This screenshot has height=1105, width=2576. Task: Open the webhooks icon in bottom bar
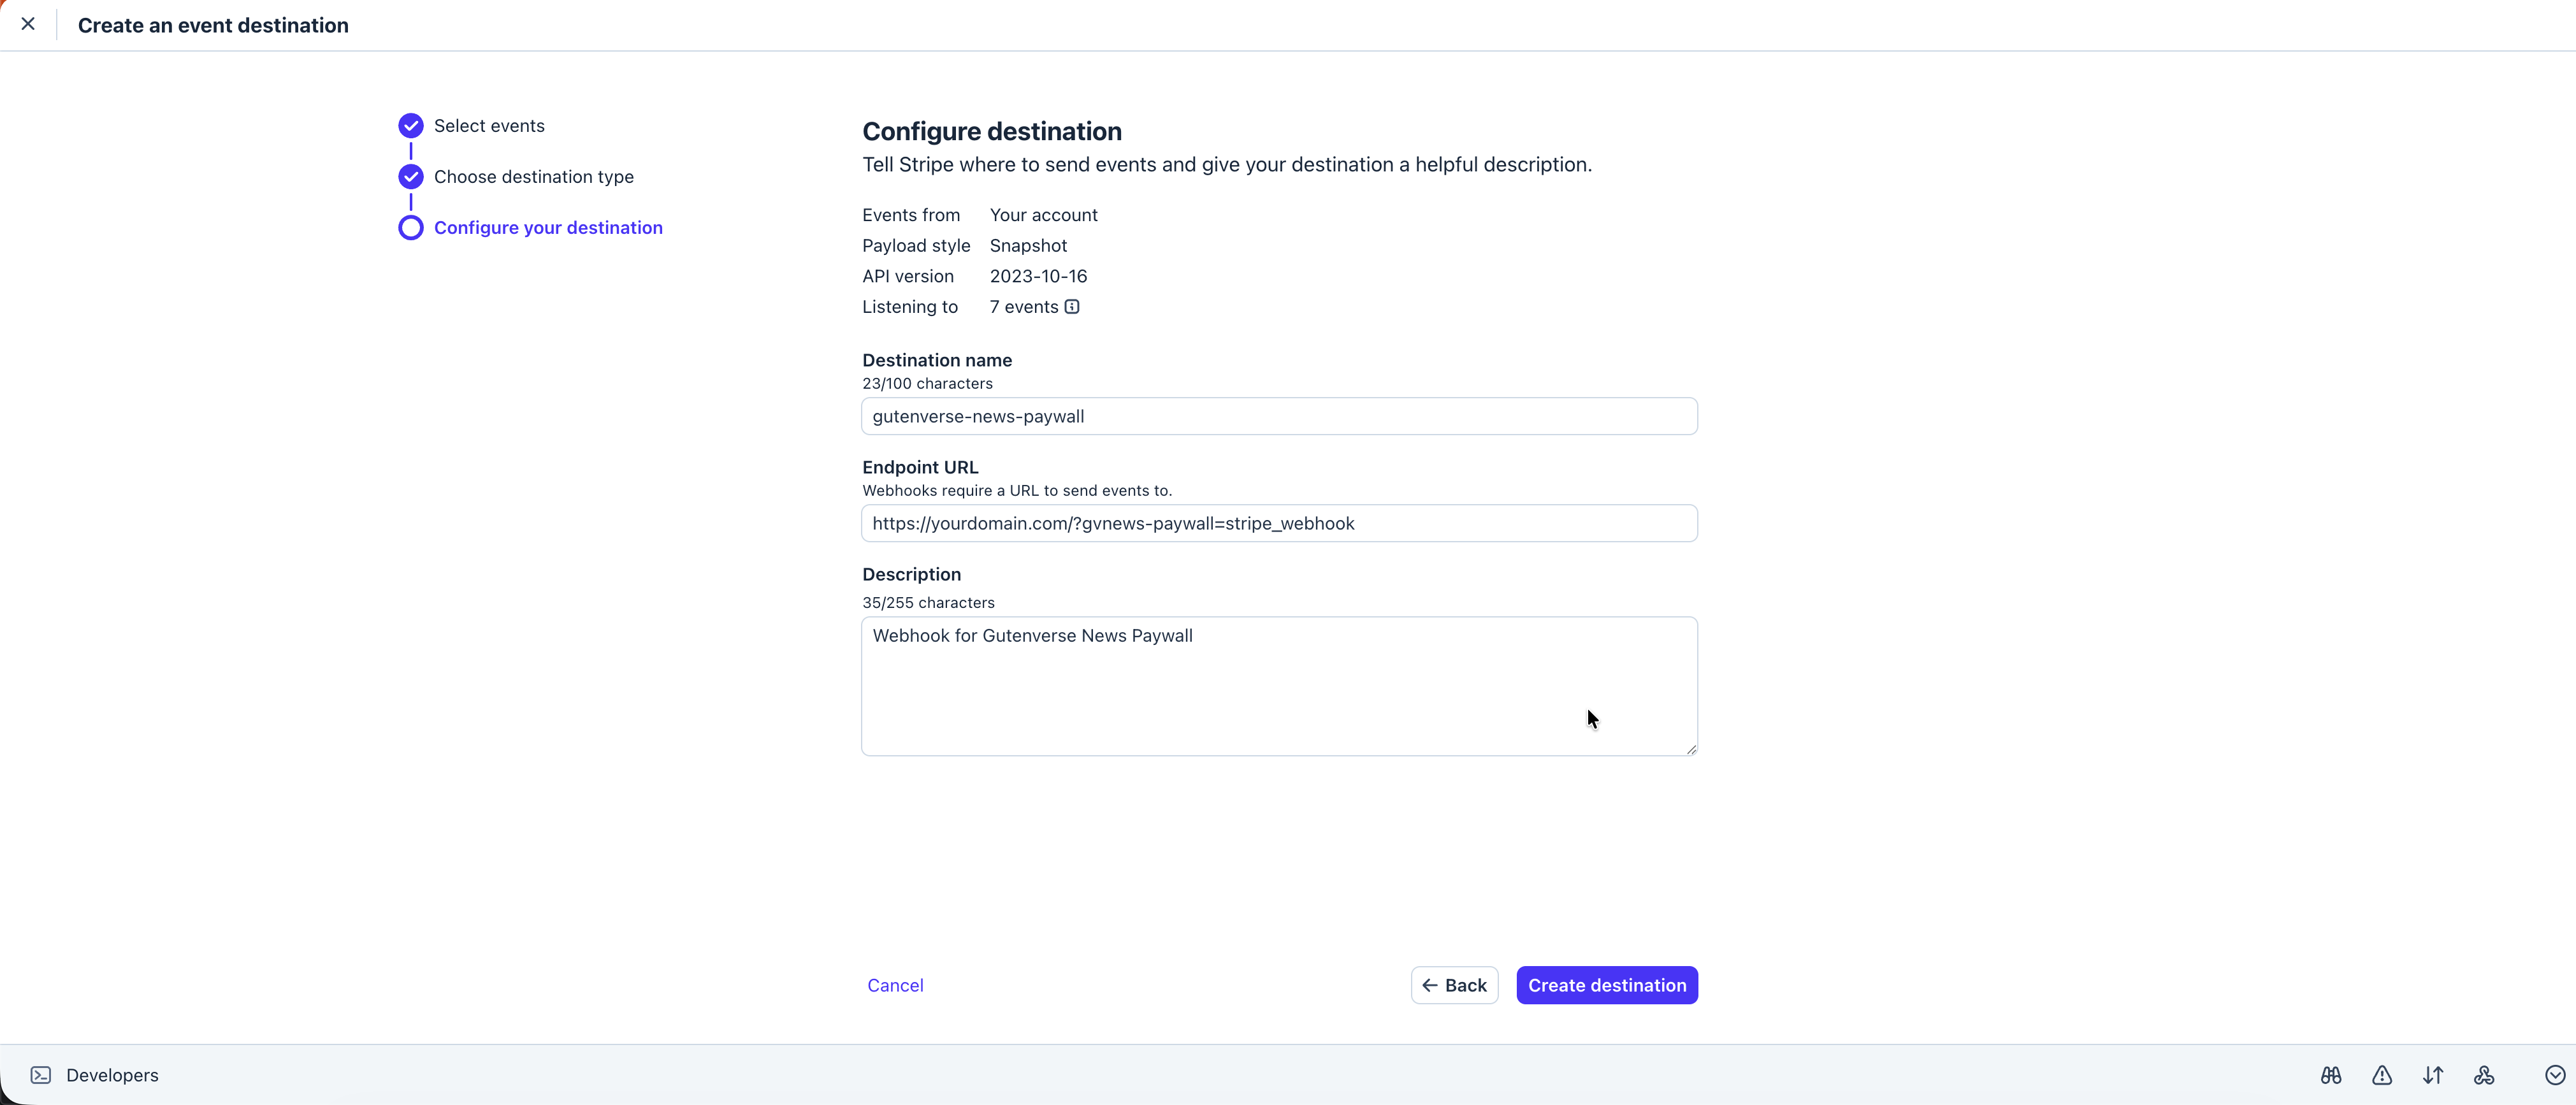tap(2484, 1075)
